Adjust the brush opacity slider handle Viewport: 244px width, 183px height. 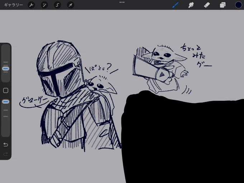click(x=6, y=102)
